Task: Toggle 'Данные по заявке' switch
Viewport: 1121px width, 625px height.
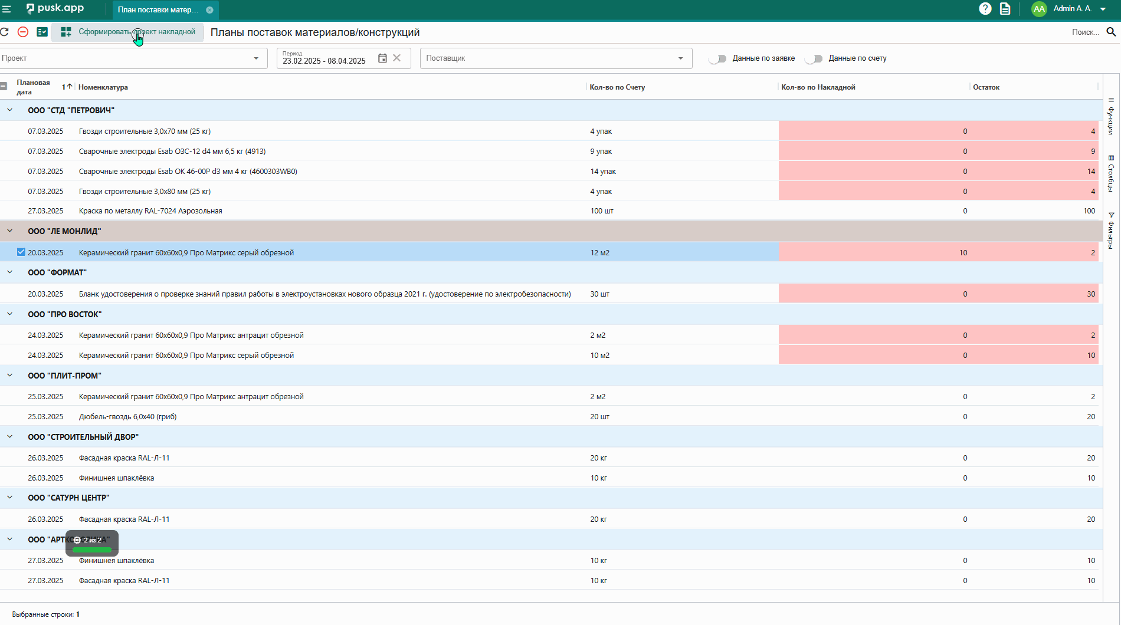Action: [x=718, y=58]
